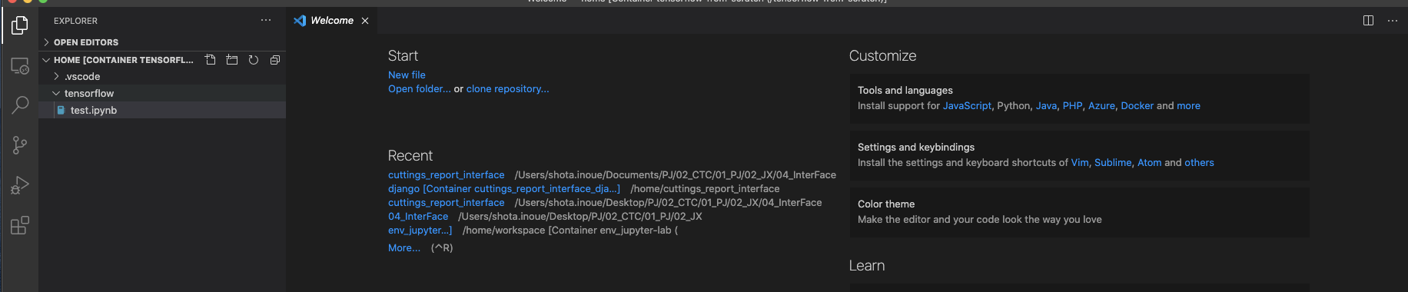Click Tools and languages heading
Screen dimensions: 1408x292
[x=905, y=91]
